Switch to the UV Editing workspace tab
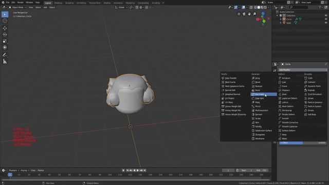Viewport: 329px width, 185px height. (x=81, y=3)
